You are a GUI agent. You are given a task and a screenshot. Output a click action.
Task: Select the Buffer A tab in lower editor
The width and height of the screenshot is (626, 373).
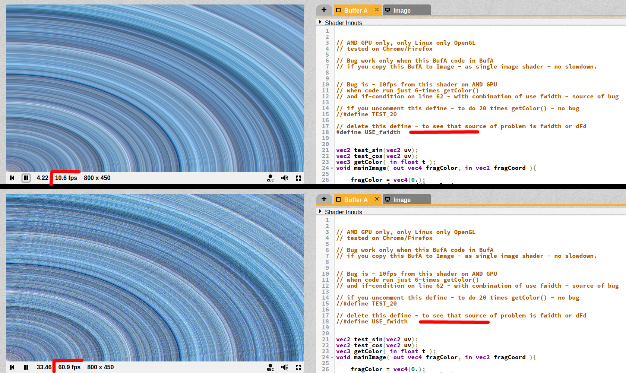[x=355, y=200]
